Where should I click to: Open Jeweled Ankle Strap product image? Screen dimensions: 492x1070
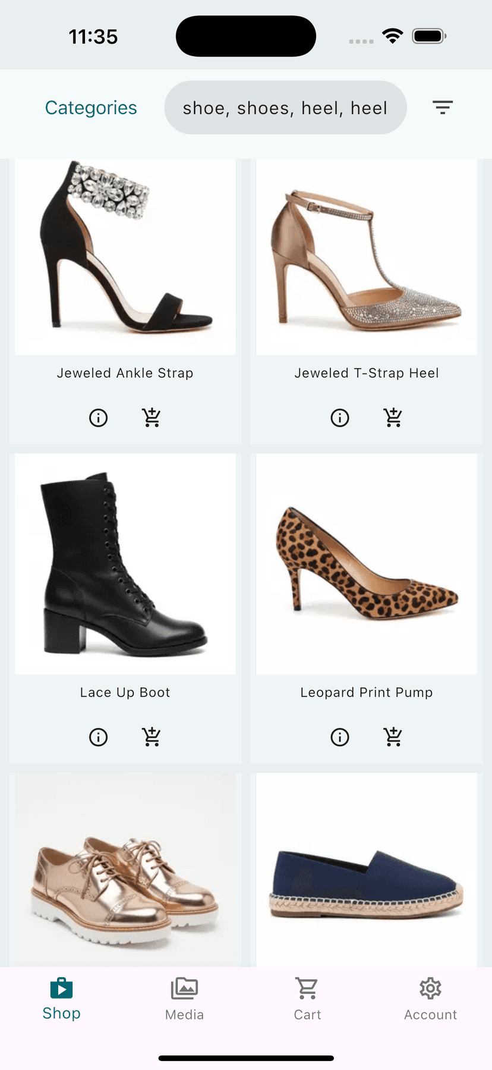tap(125, 256)
